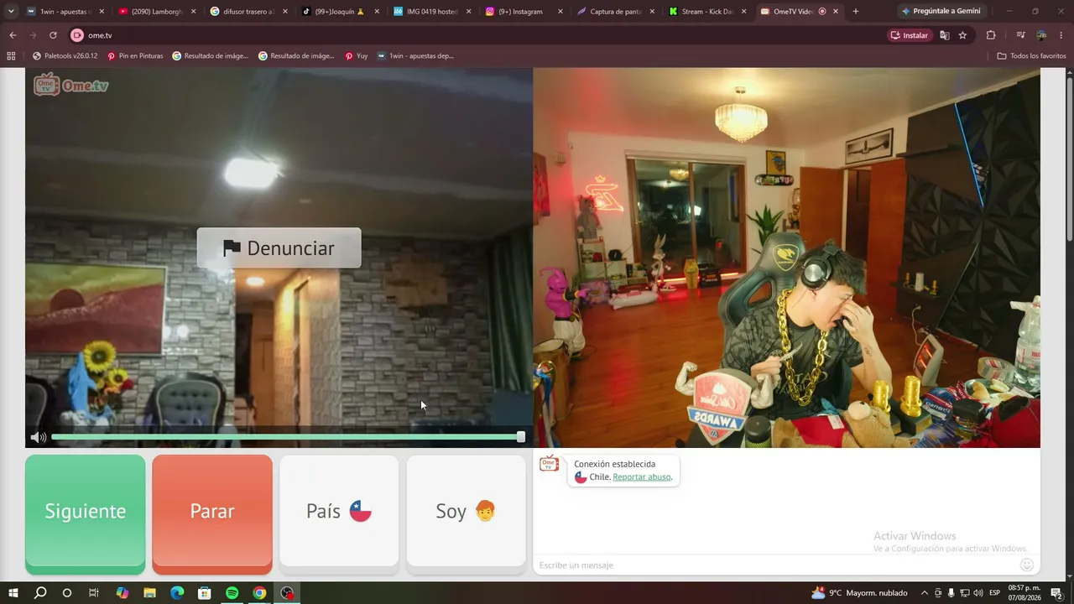The image size is (1074, 604).
Task: Open the bookmarks apps grid icon
Action: pos(11,56)
